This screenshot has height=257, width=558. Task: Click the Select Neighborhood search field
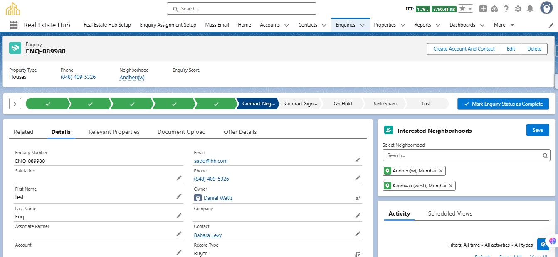click(462, 155)
